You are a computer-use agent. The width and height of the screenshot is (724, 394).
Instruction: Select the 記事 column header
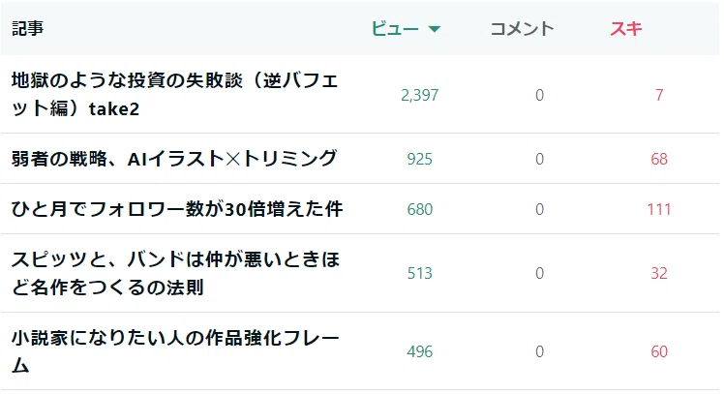point(28,29)
